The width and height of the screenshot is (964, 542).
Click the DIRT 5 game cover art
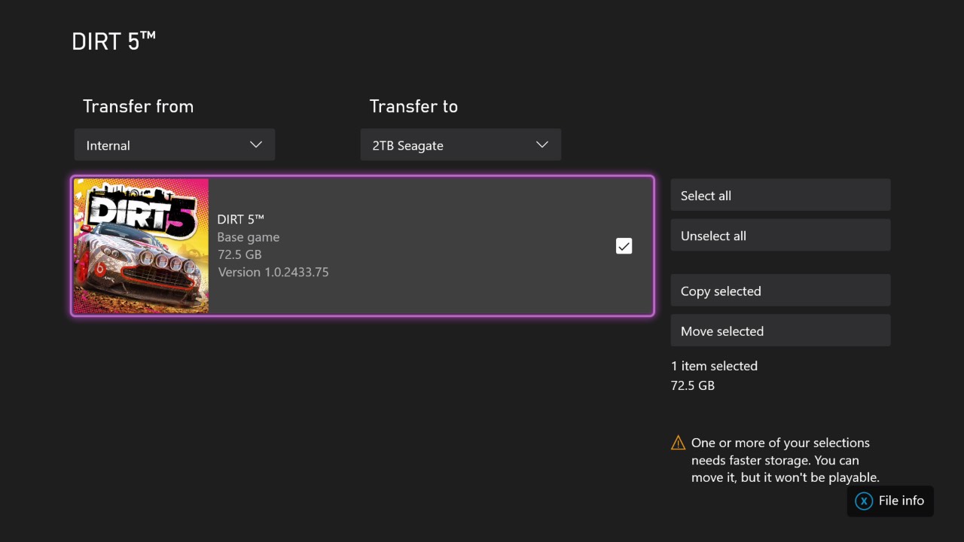[141, 246]
